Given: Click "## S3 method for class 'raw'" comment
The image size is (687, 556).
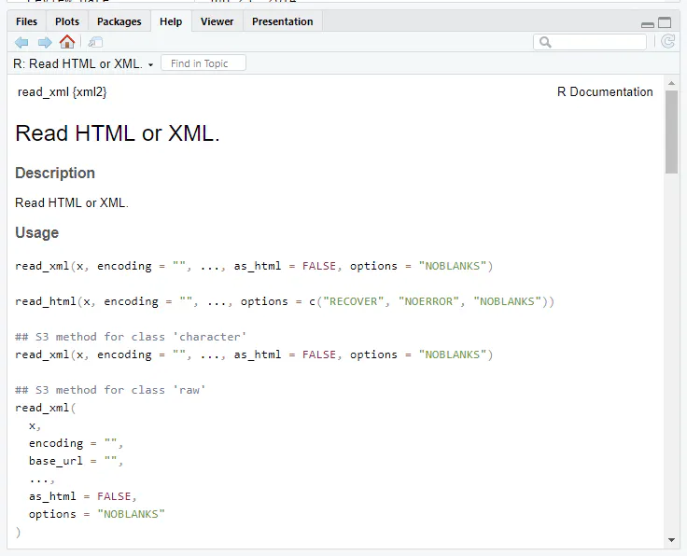Looking at the screenshot, I should (x=110, y=390).
